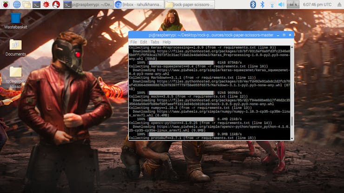Click the 'Collecting Markdown==3.1.1' line
Viewport: 344px width, 193px height.
coord(192,77)
